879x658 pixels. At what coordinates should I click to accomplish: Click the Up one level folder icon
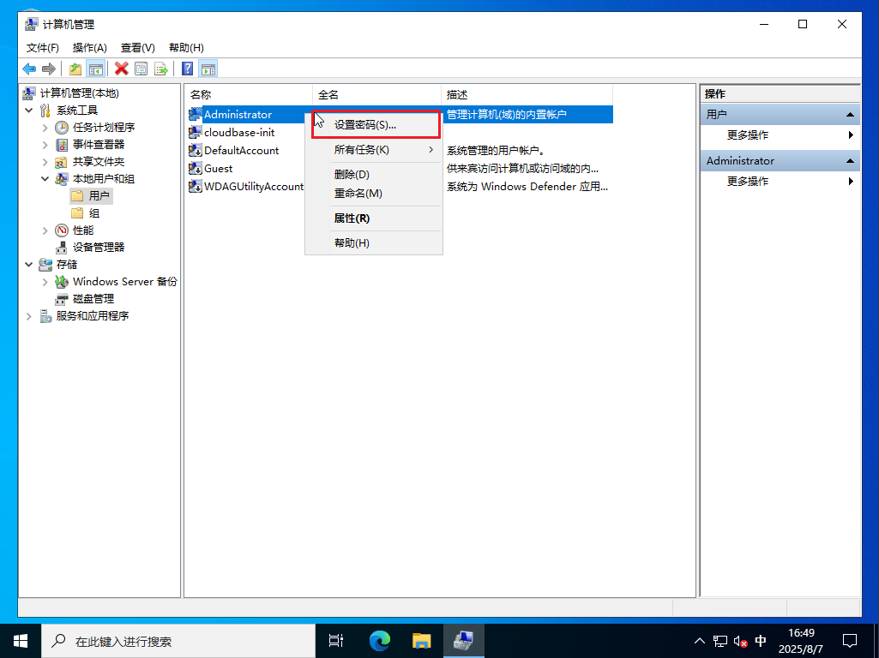(x=75, y=69)
